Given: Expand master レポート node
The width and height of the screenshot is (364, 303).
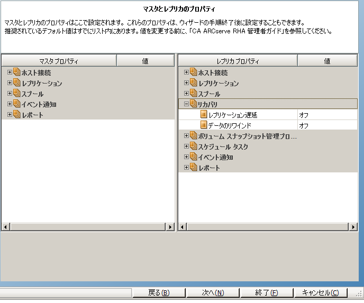Looking at the screenshot, I should point(10,114).
